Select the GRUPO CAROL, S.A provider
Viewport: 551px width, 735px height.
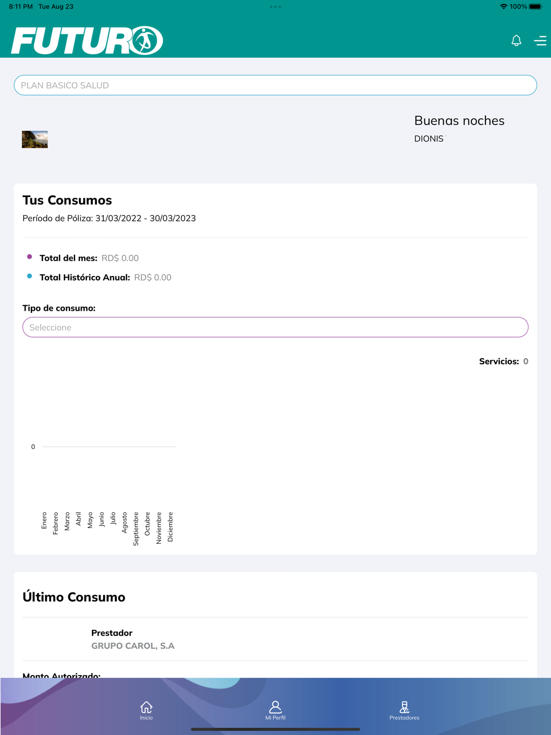tap(133, 646)
